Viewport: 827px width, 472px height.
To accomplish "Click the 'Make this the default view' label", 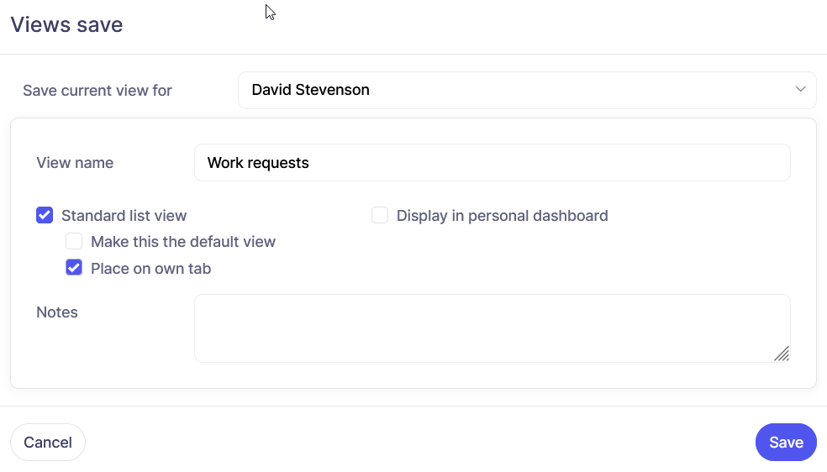I will (182, 242).
